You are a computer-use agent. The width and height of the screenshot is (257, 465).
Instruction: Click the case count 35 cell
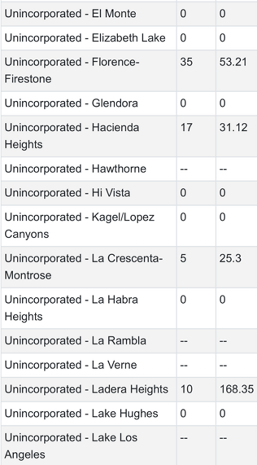[196, 71]
